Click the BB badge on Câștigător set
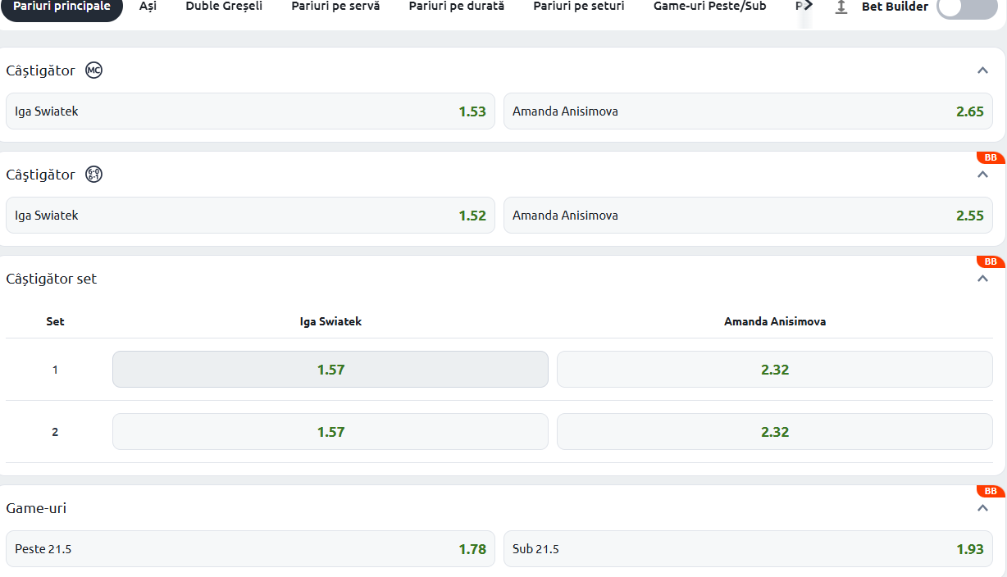The width and height of the screenshot is (1007, 577). [991, 261]
